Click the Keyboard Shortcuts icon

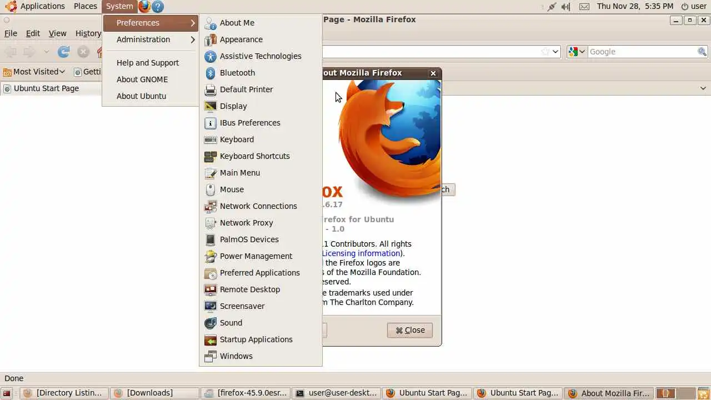pyautogui.click(x=210, y=156)
